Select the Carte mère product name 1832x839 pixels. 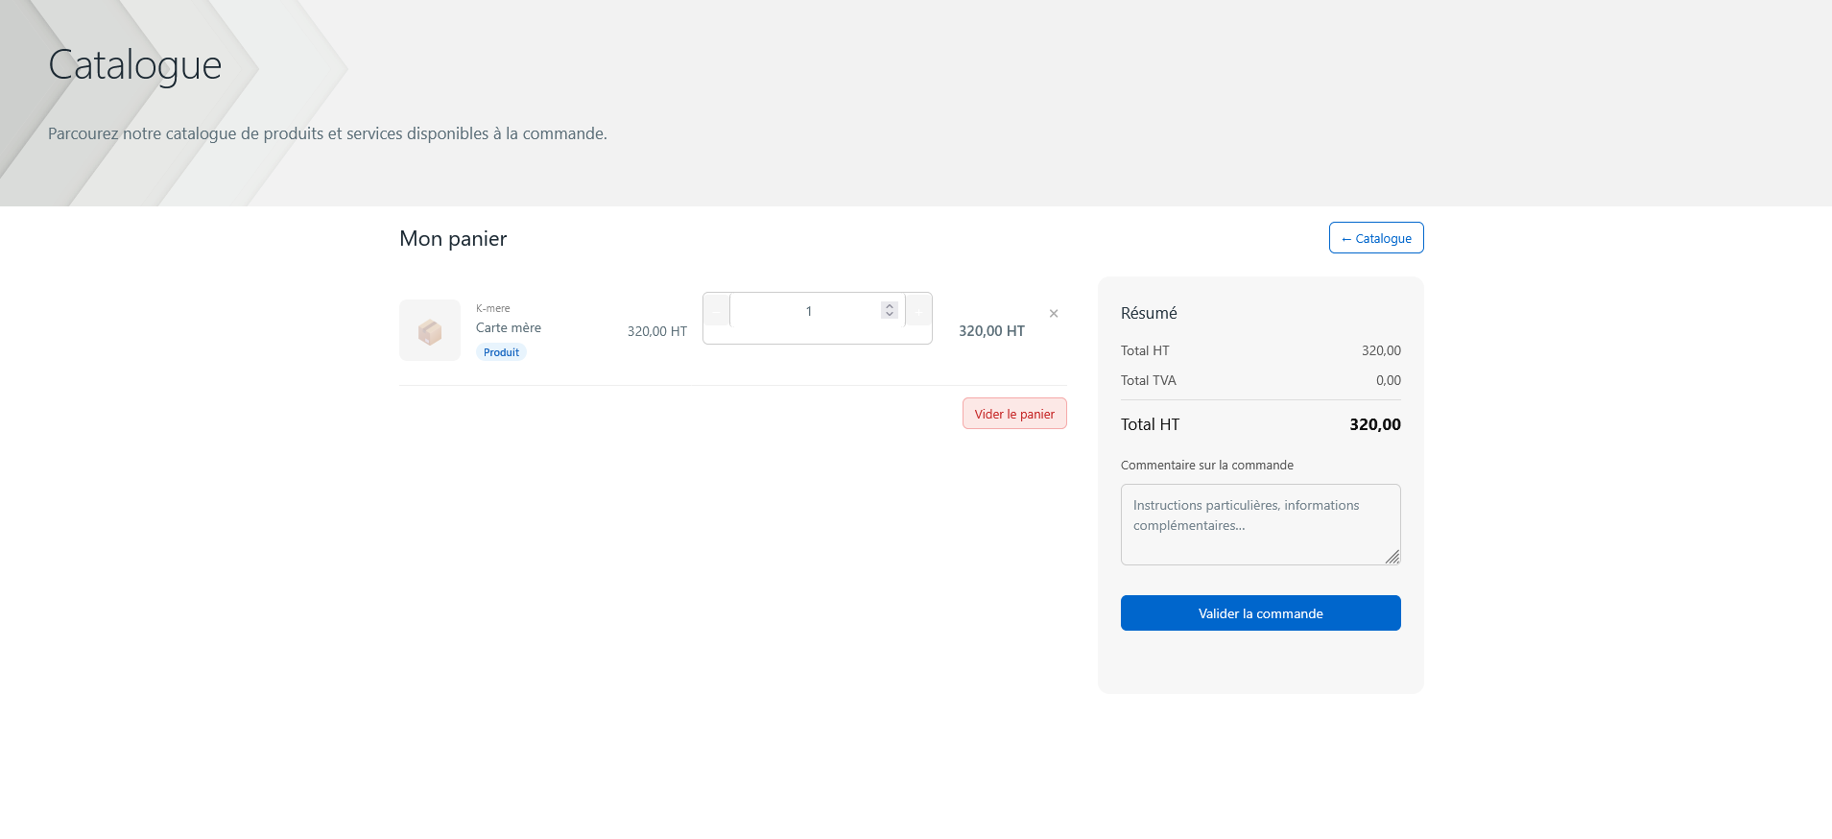(x=509, y=328)
